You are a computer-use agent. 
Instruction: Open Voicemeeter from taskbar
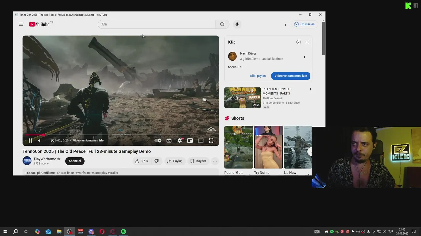click(x=81, y=232)
